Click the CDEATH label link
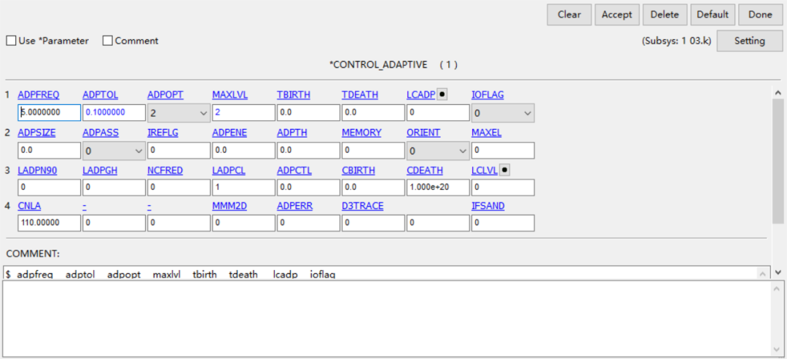 coord(425,170)
